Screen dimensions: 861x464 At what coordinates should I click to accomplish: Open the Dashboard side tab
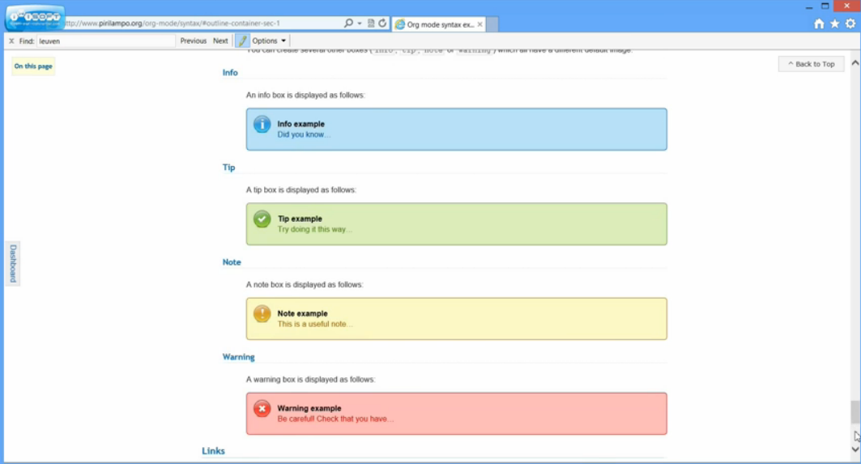click(13, 263)
